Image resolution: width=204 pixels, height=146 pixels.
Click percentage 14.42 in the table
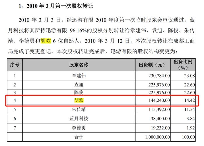point(189,100)
